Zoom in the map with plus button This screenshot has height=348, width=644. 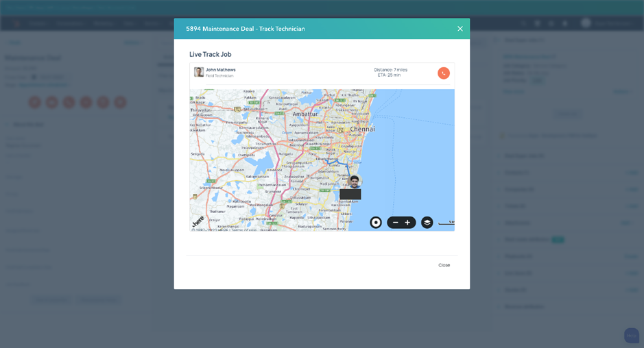(x=407, y=223)
